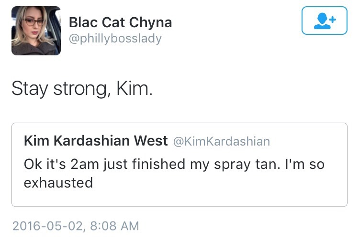
Task: Click the 2016-05-02, 8:08 AM timestamp
Action: pyautogui.click(x=75, y=225)
